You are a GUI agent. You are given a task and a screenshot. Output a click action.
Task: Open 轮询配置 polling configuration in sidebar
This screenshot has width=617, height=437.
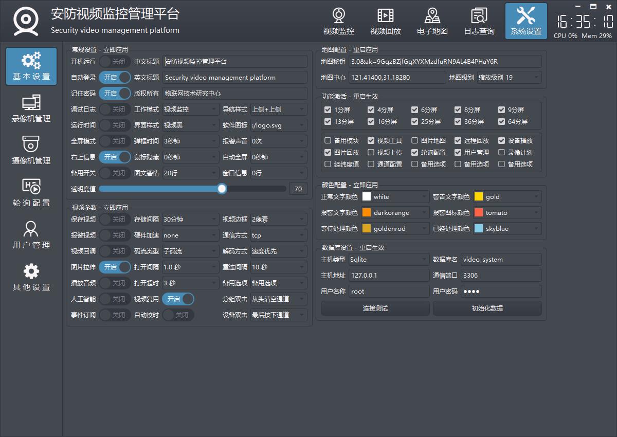[31, 193]
